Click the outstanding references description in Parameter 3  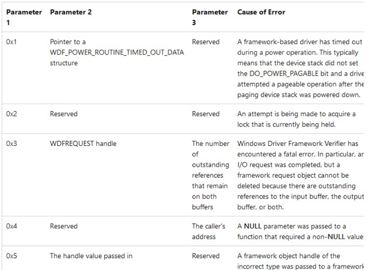pos(210,175)
